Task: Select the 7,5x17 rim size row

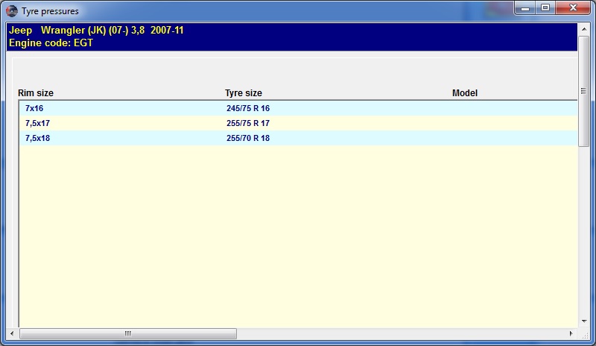Action: click(x=37, y=123)
